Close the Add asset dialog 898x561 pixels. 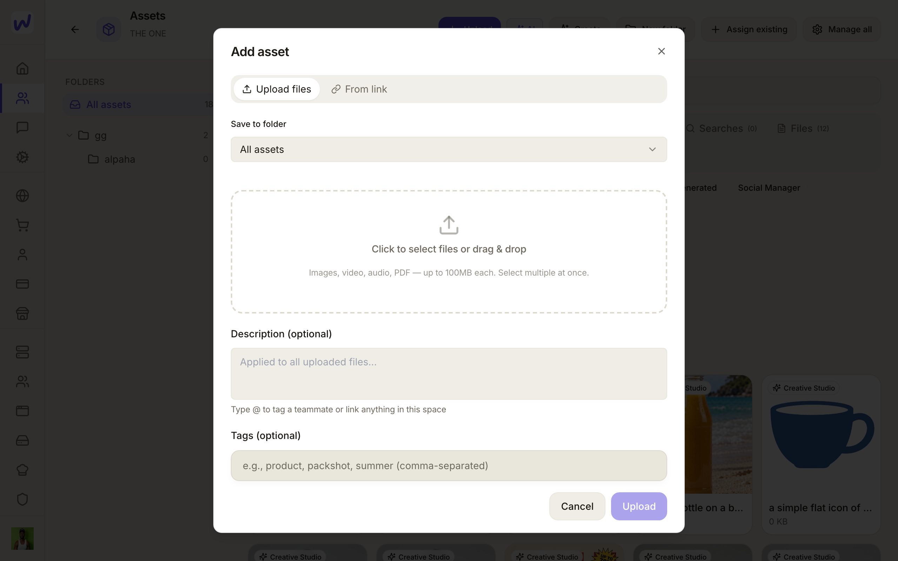(661, 51)
